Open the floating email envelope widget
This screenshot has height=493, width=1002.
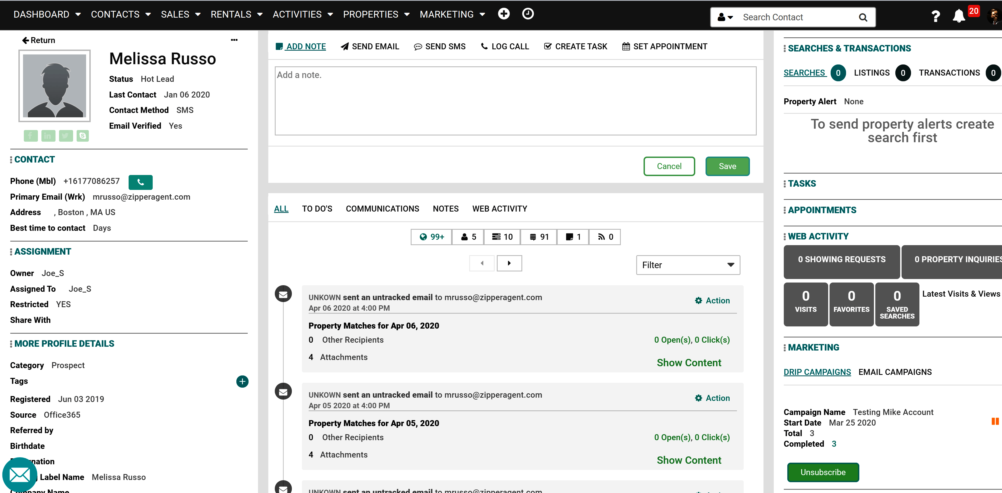(19, 474)
